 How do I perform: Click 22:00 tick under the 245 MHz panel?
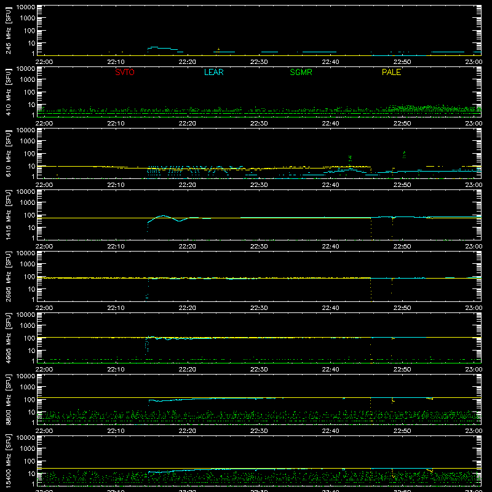44,62
